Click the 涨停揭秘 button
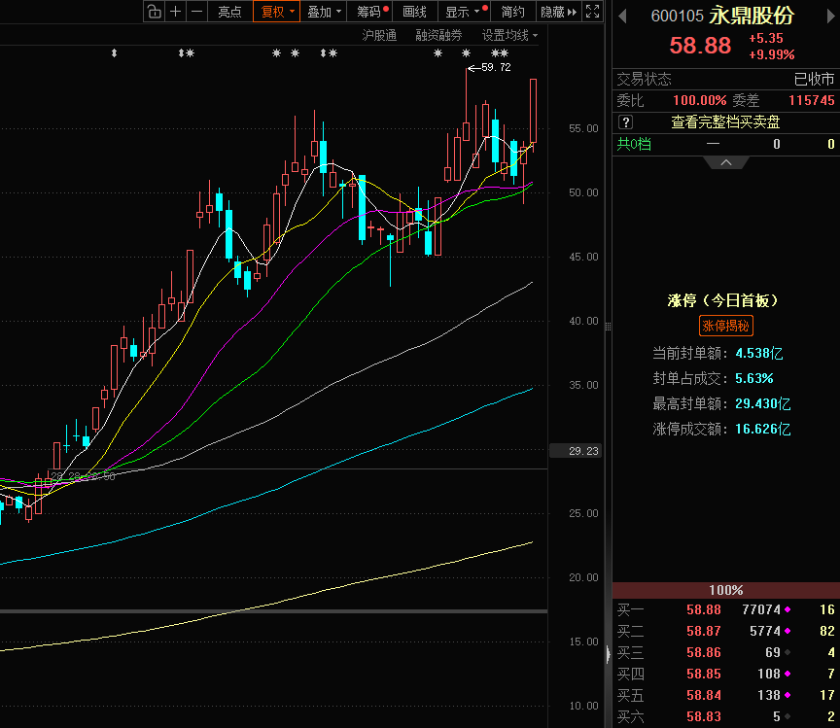 [x=726, y=326]
